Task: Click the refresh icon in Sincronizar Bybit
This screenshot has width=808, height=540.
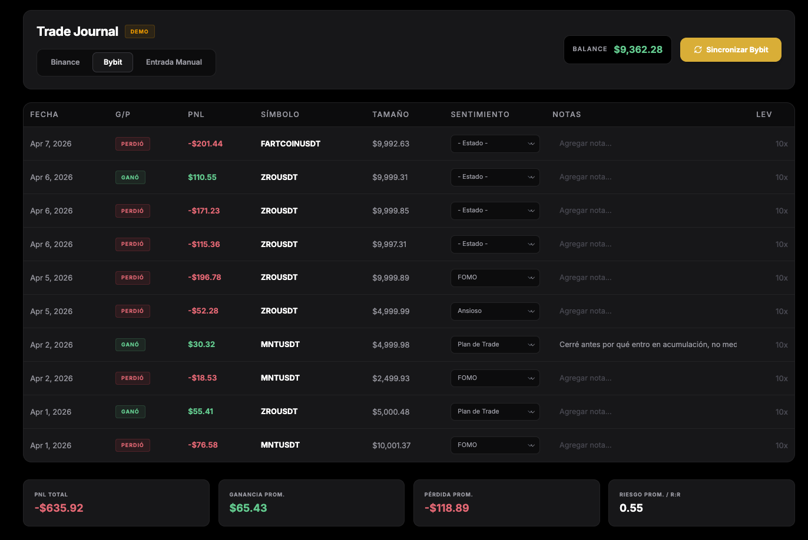Action: pos(698,50)
